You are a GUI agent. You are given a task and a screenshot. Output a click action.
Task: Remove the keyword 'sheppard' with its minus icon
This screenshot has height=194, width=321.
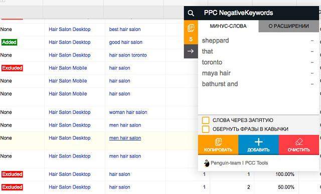[x=312, y=40]
